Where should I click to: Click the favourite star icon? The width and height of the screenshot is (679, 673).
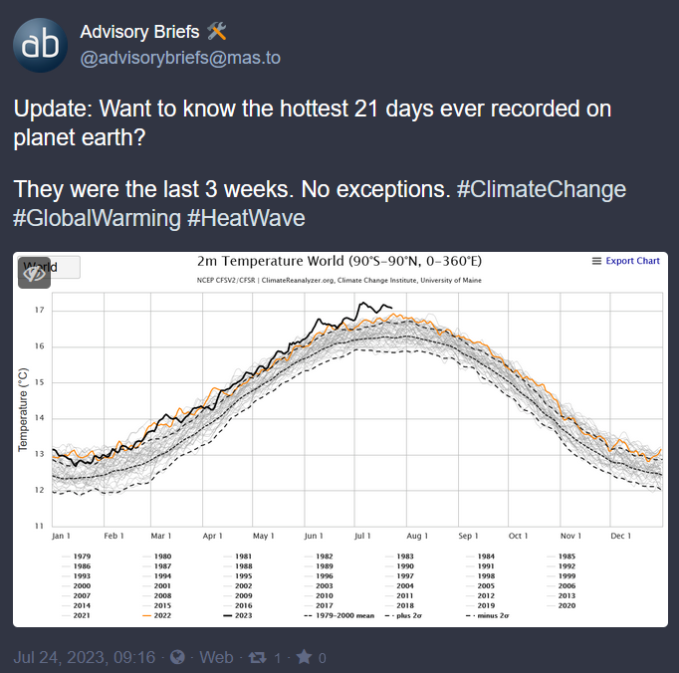(x=303, y=657)
